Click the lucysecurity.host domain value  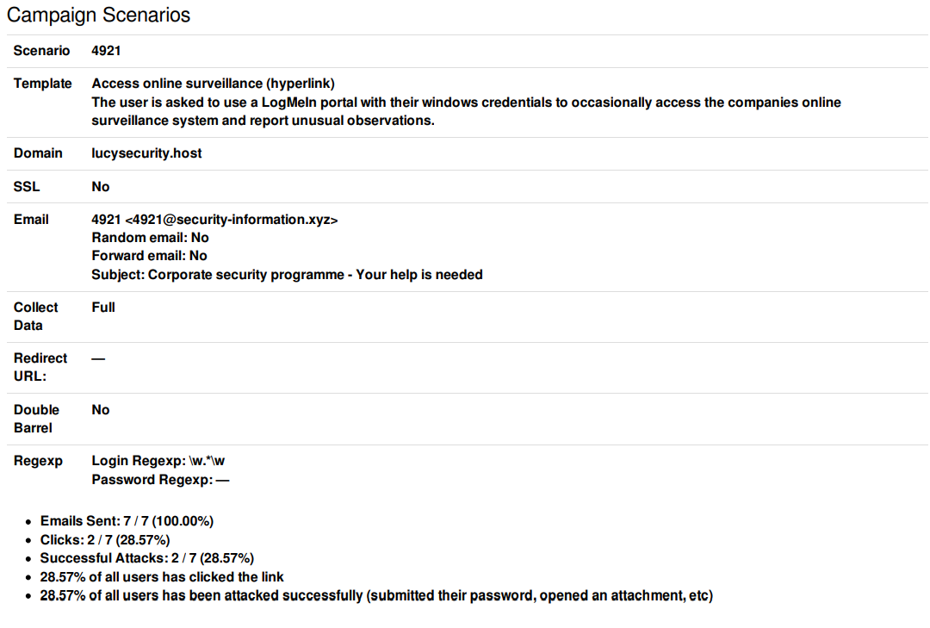click(x=146, y=153)
